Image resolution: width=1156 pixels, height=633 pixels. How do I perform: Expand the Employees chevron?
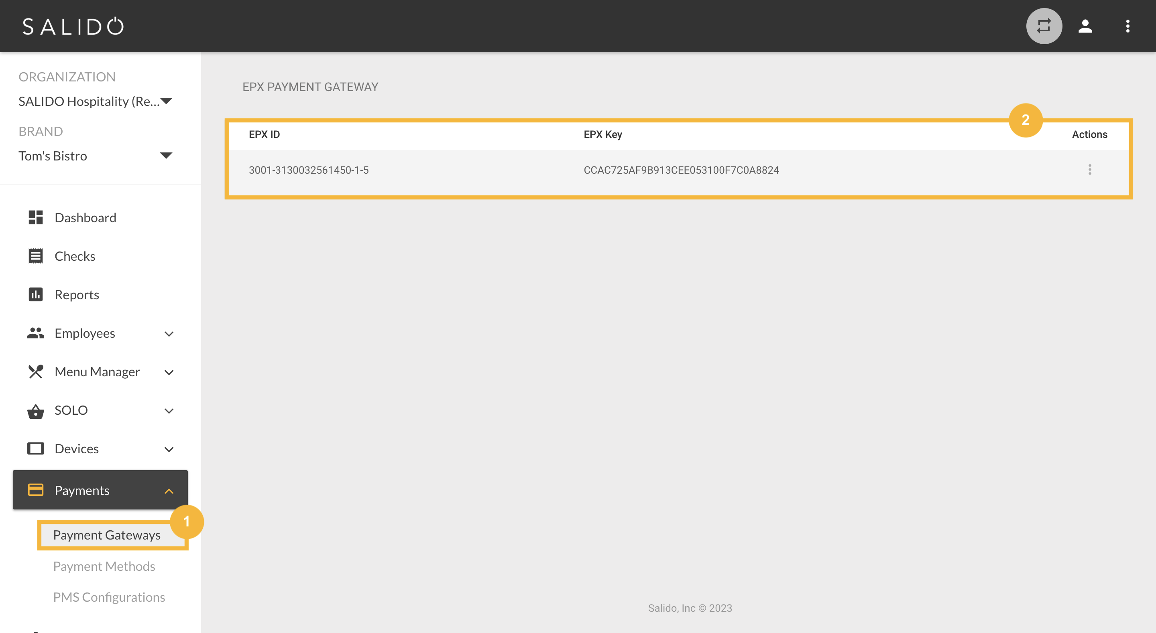(169, 334)
